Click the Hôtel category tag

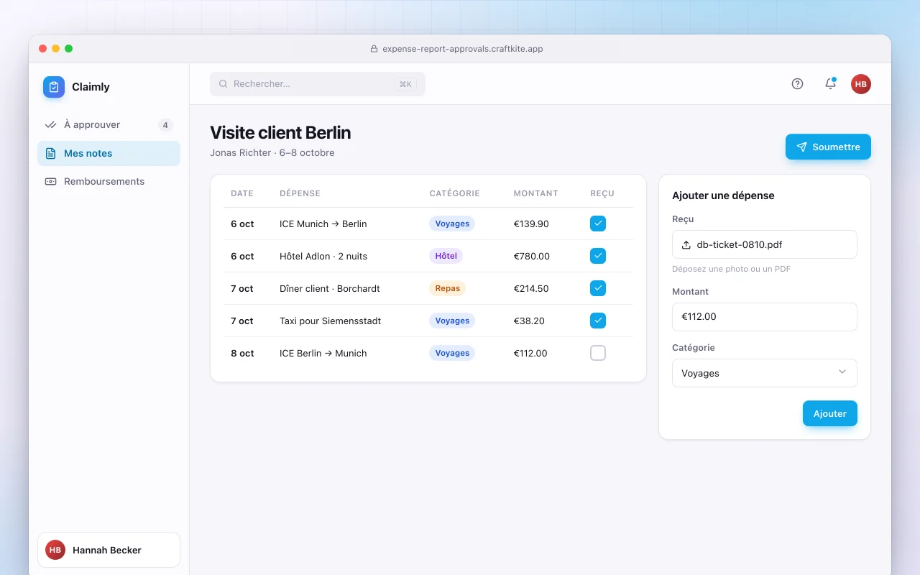[446, 256]
